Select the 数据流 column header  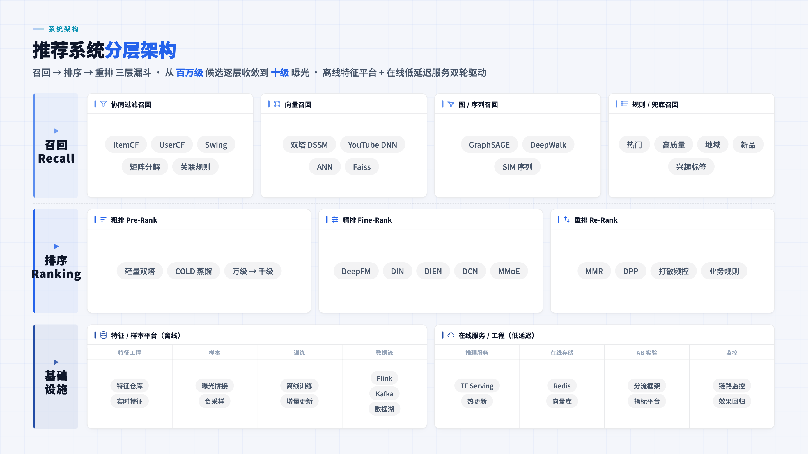[x=385, y=353]
